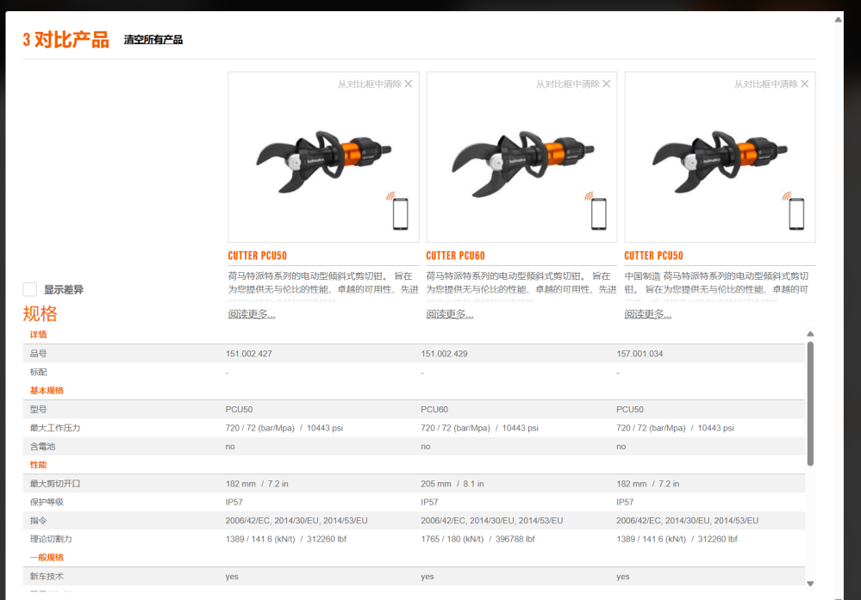Click the 最大工作压力 row label
Image resolution: width=861 pixels, height=600 pixels.
55,428
